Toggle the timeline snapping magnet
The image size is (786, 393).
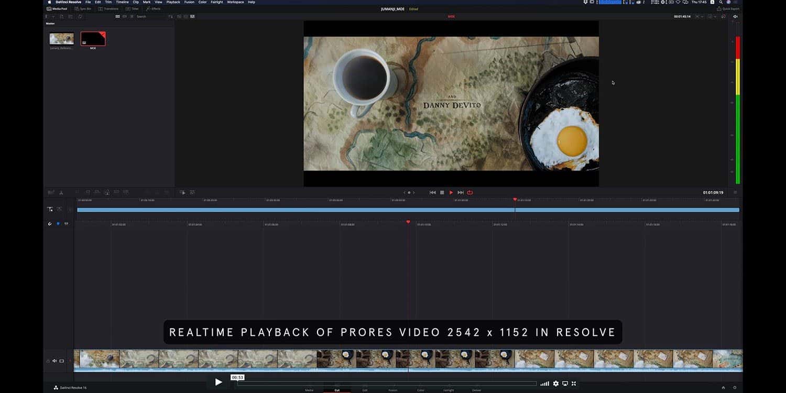[50, 224]
